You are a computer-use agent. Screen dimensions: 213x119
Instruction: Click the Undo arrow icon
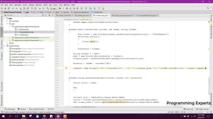point(13,8)
